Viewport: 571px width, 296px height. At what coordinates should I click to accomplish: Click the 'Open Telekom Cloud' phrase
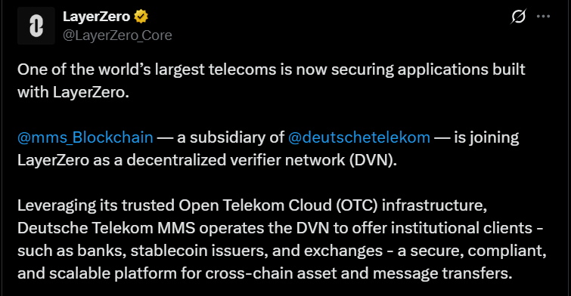[x=256, y=205]
